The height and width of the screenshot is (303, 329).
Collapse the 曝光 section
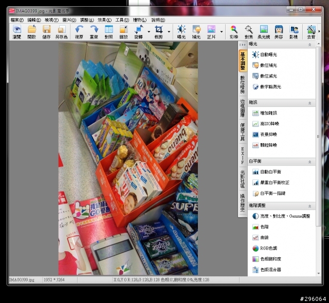point(309,45)
